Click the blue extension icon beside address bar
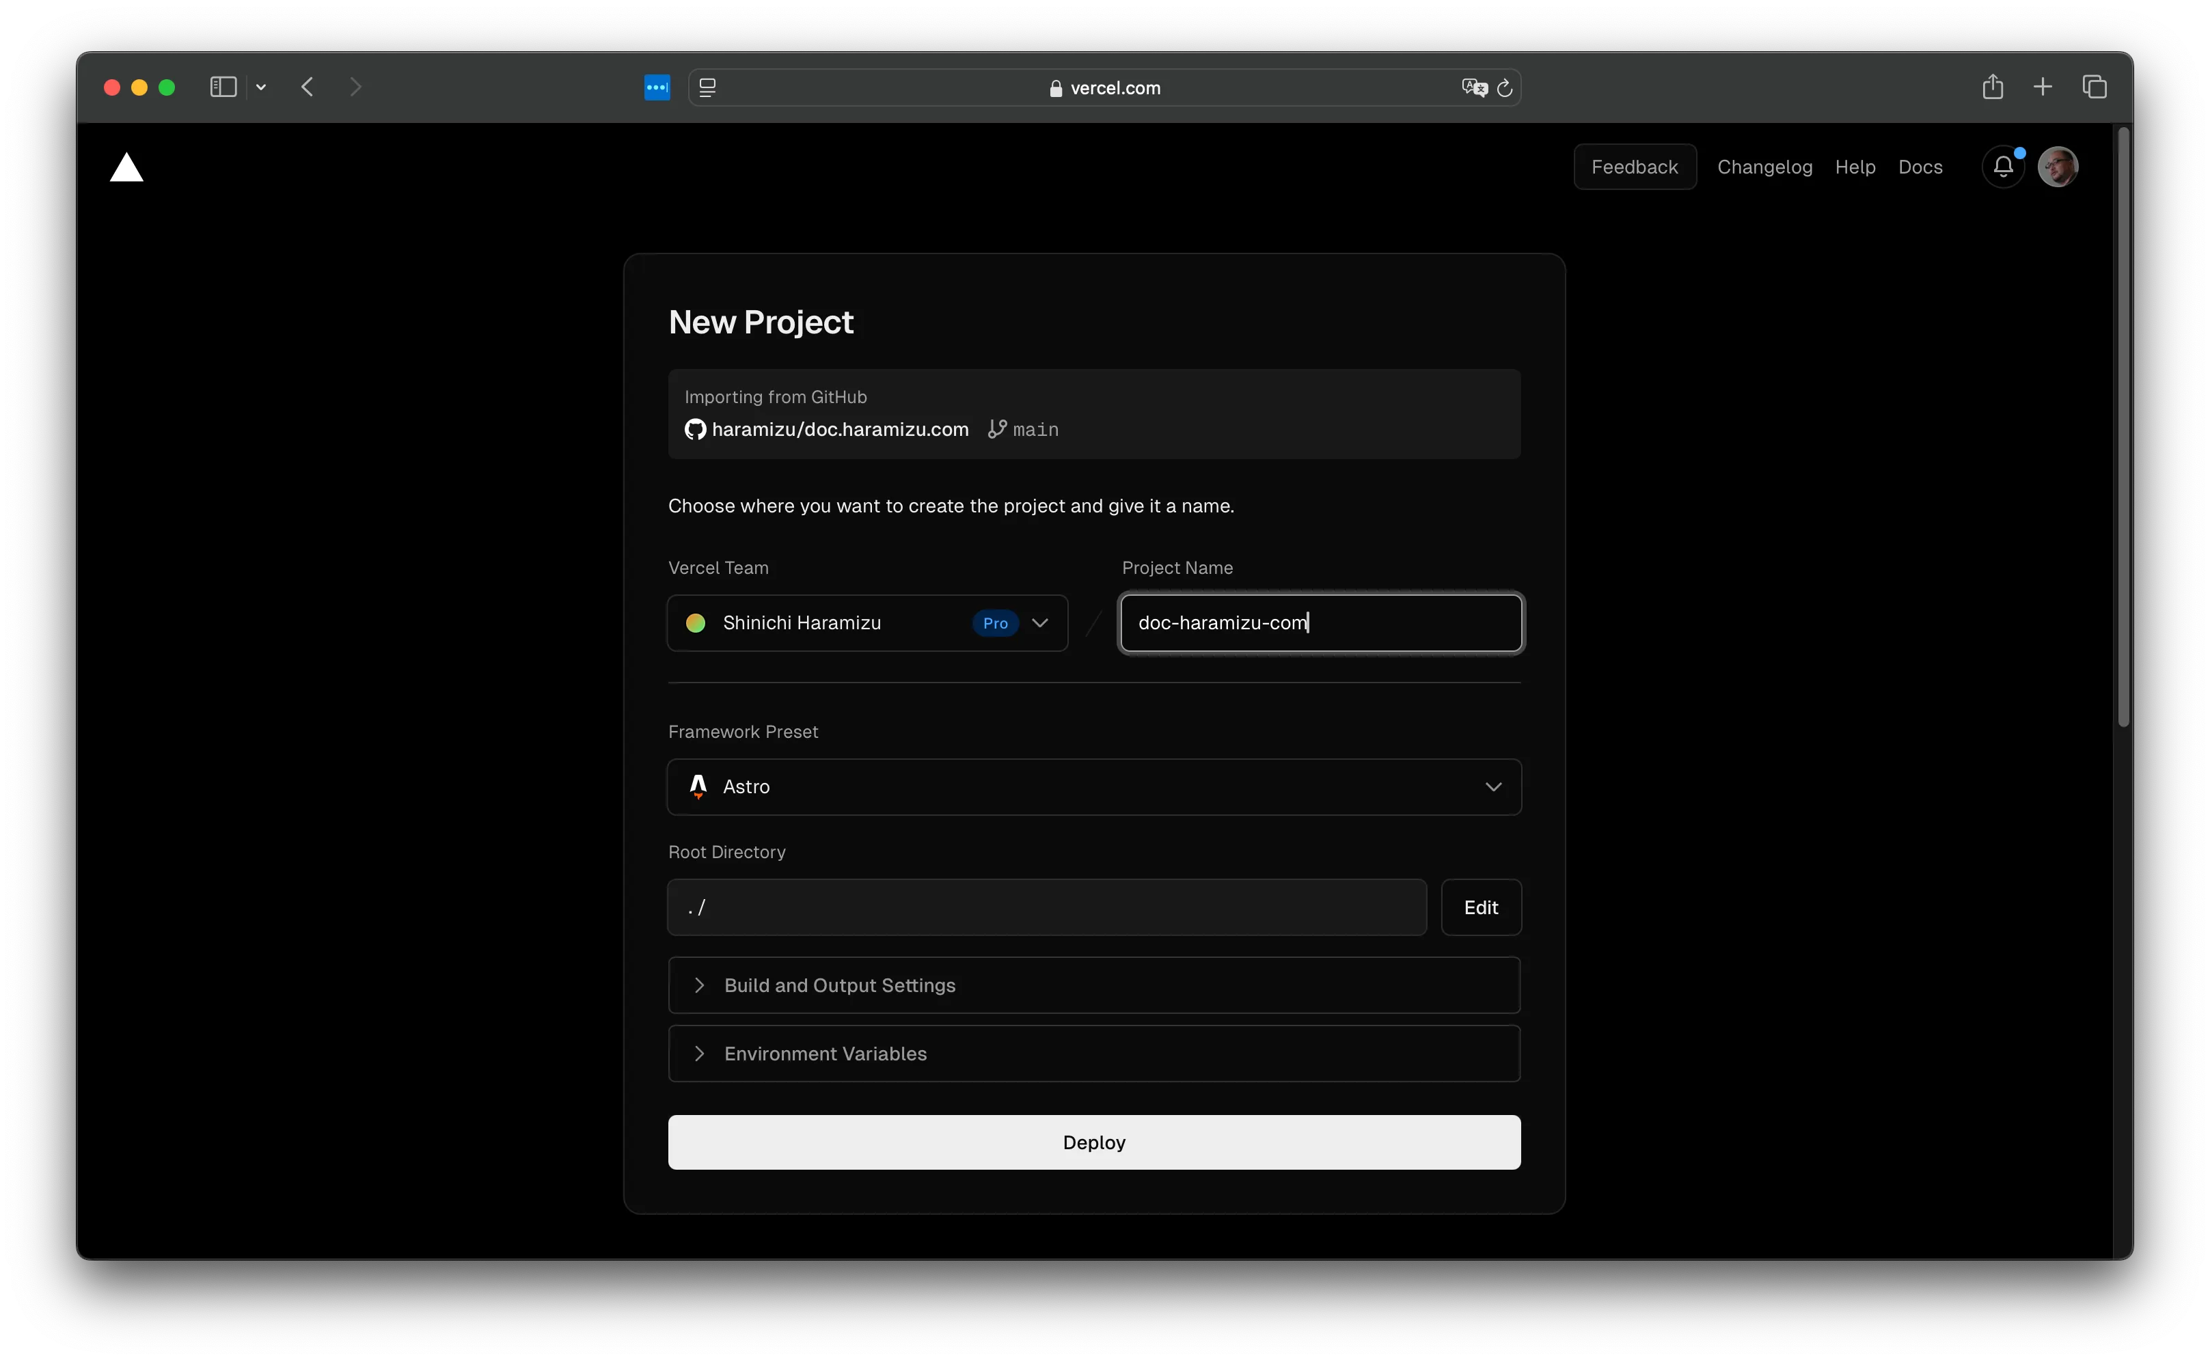 (657, 87)
